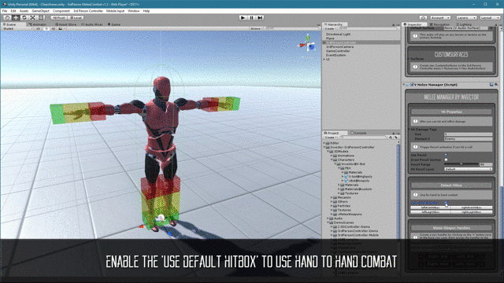The width and height of the screenshot is (504, 283).
Task: Click the Step frame button
Action: 260,17
